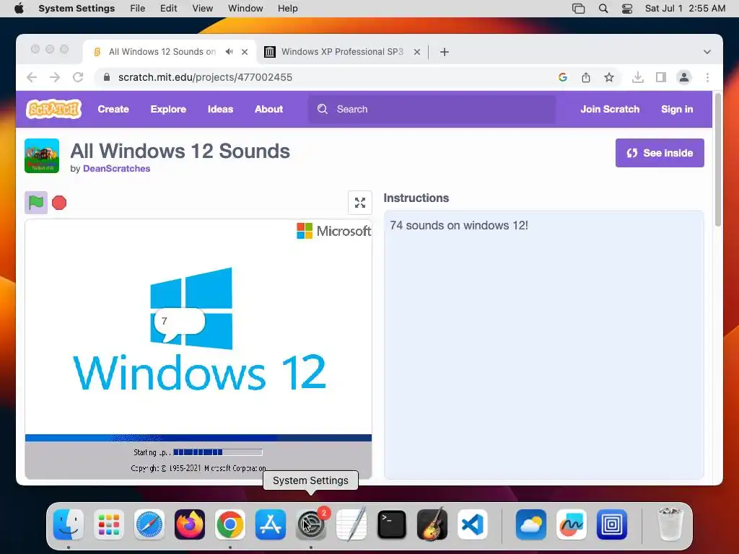The image size is (739, 554).
Task: Open Control Center in menu bar
Action: coord(627,9)
